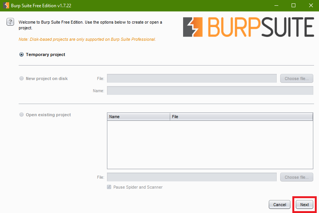Click the Cancel button

[x=279, y=205]
